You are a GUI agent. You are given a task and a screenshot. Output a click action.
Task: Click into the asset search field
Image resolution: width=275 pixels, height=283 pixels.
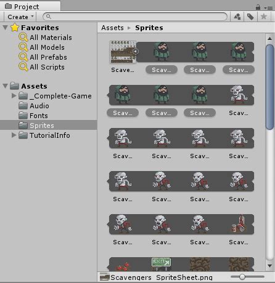[x=135, y=17]
